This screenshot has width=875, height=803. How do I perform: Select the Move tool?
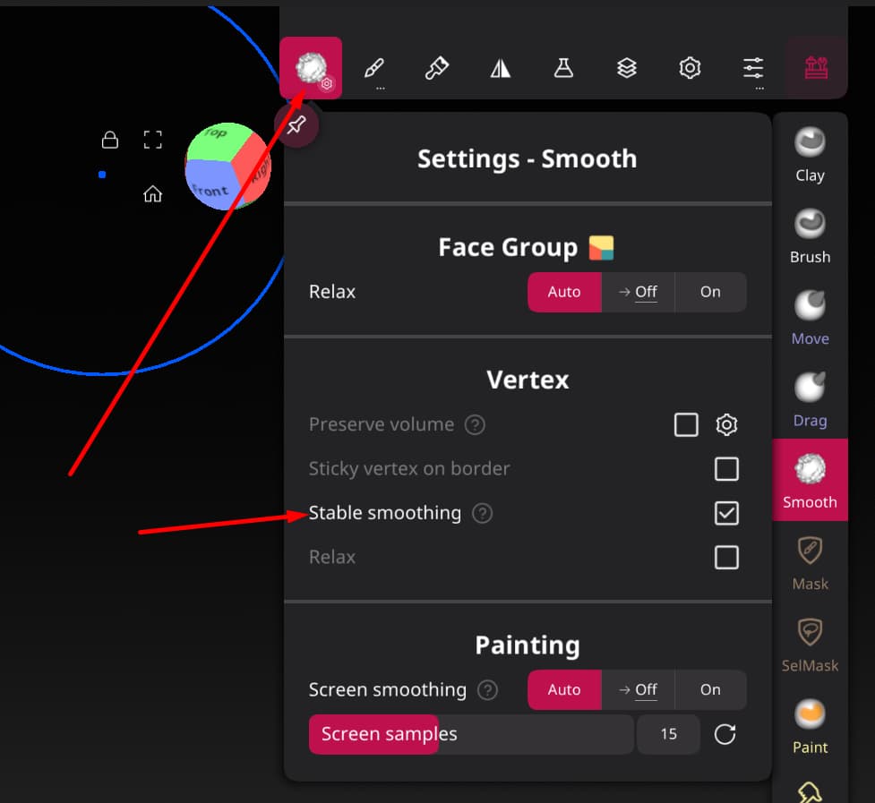810,318
